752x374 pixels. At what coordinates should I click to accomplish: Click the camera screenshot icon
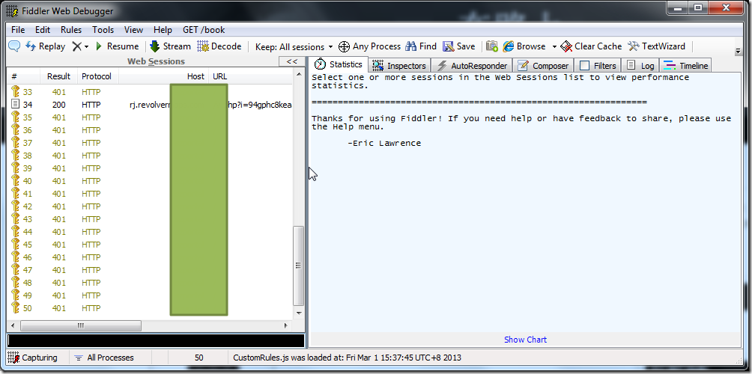pos(492,46)
